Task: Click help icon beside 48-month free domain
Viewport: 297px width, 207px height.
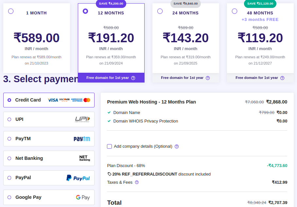Action: [282, 78]
